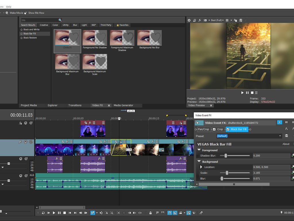Click the Pan/Crop button in FX chain
Viewport: 294px width, 221px height.
coord(203,129)
